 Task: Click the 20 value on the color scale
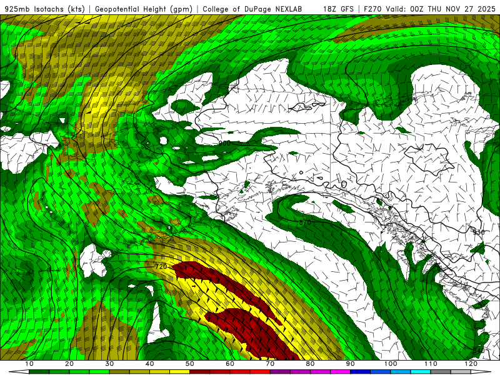coord(69,364)
